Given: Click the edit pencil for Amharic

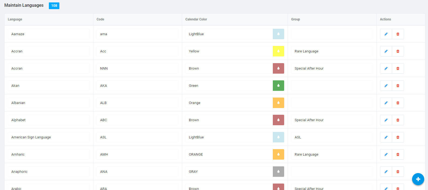Looking at the screenshot, I should click(386, 155).
